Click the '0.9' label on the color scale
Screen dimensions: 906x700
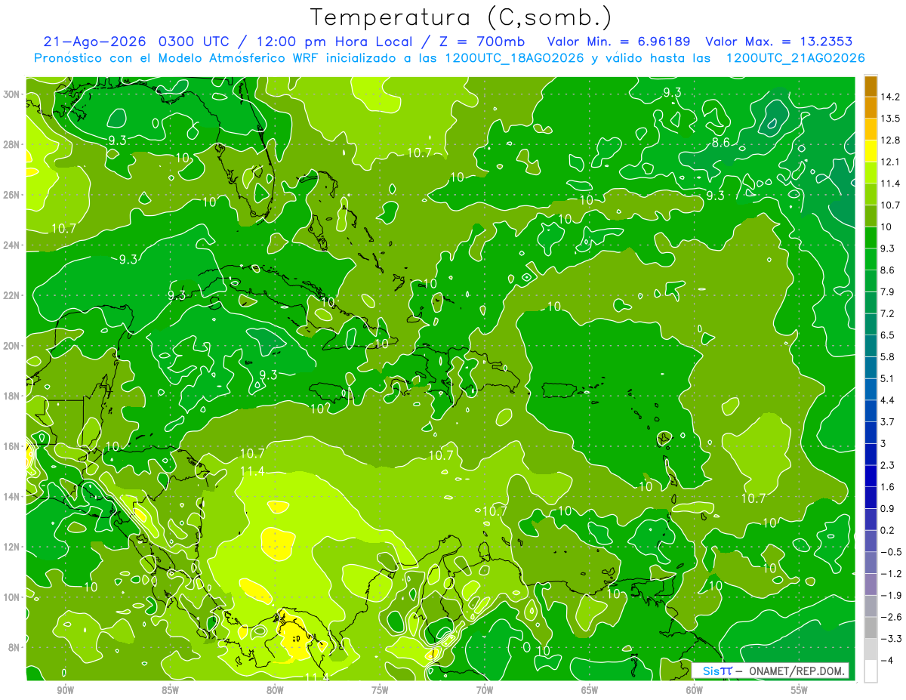point(888,508)
